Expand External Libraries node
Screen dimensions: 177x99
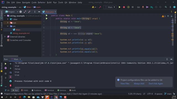tap(5, 37)
